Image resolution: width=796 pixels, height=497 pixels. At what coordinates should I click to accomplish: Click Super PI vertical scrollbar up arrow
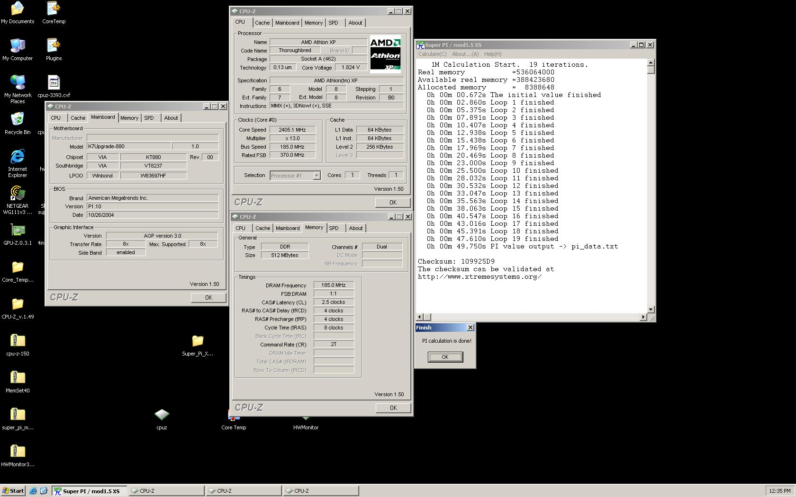coord(651,62)
